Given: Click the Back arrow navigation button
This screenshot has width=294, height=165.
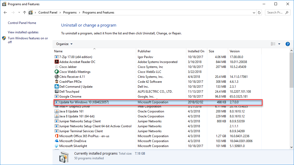Looking at the screenshot, I should (5, 12).
